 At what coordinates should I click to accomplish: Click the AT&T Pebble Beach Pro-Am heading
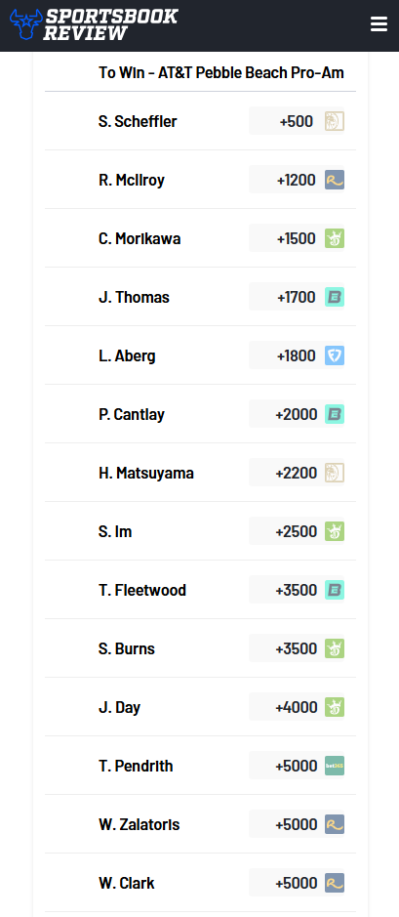click(x=221, y=72)
